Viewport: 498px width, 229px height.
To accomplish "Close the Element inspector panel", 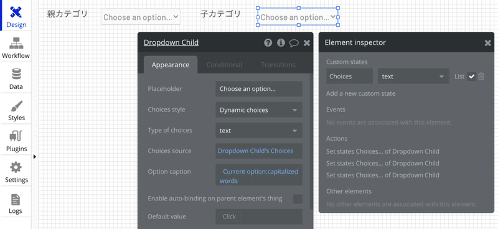I will pos(487,43).
